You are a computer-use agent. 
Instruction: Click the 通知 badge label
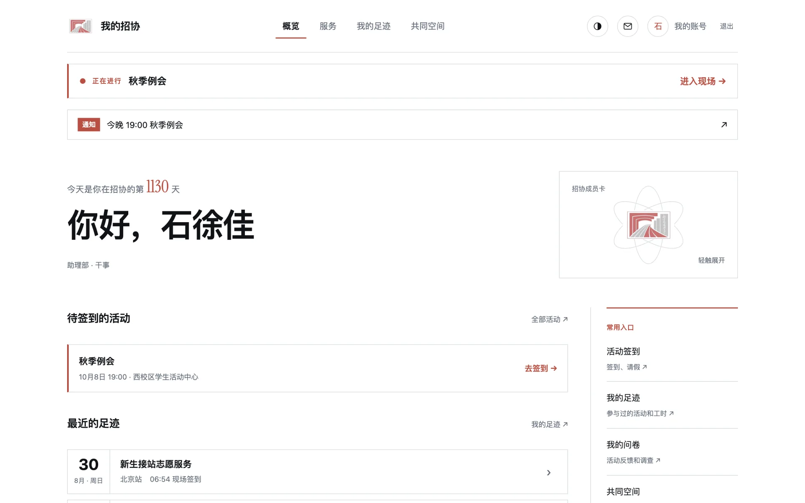click(x=89, y=125)
